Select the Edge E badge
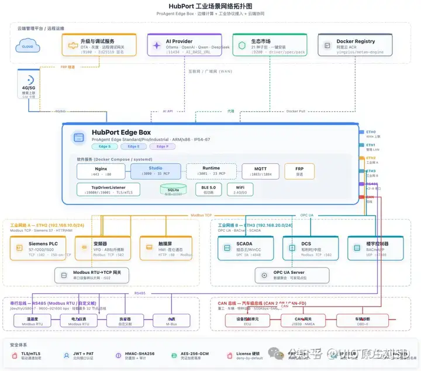Screen dimensions: 421x371 coord(133,146)
